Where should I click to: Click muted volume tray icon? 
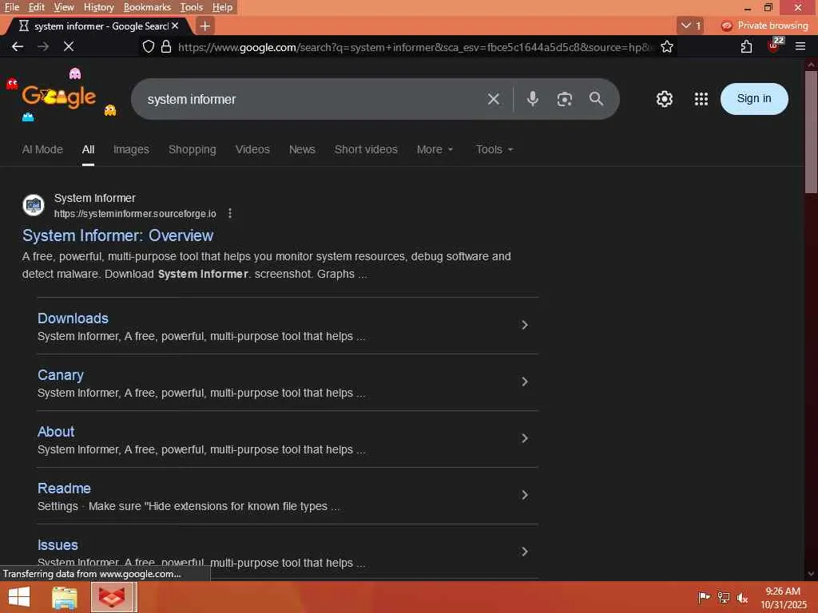coord(742,597)
